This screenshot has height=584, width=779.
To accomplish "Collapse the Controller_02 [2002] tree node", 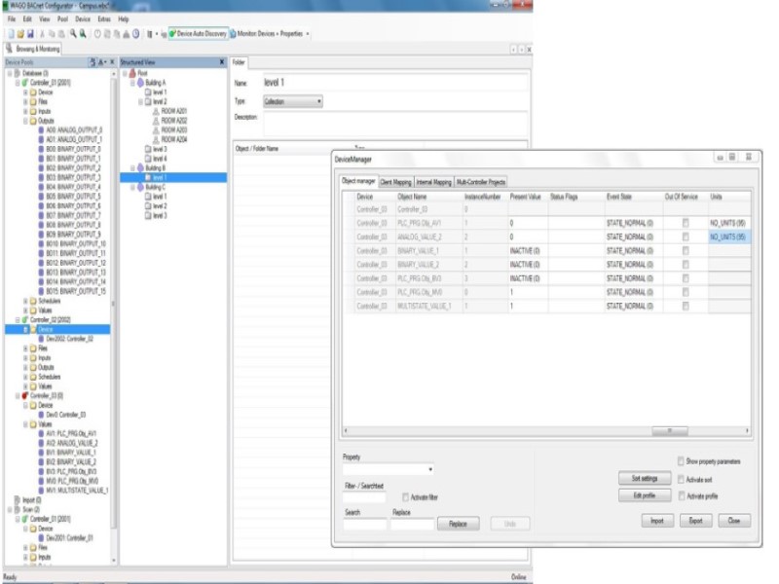I will pyautogui.click(x=18, y=320).
